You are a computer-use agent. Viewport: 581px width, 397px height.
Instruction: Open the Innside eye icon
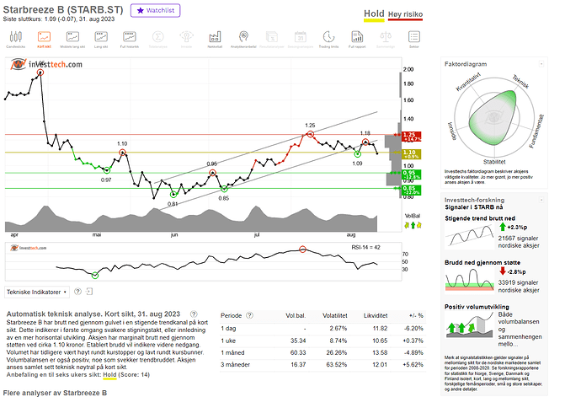pos(186,40)
